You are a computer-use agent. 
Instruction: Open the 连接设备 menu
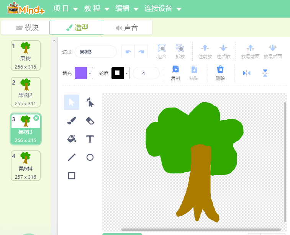point(162,8)
